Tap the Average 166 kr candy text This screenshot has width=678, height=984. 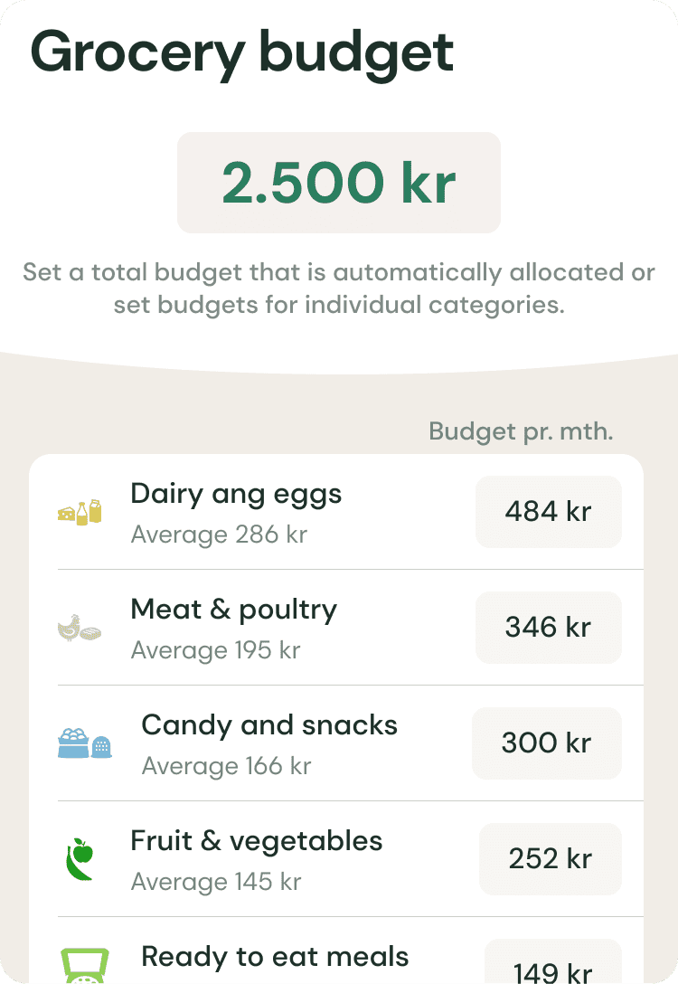226,766
